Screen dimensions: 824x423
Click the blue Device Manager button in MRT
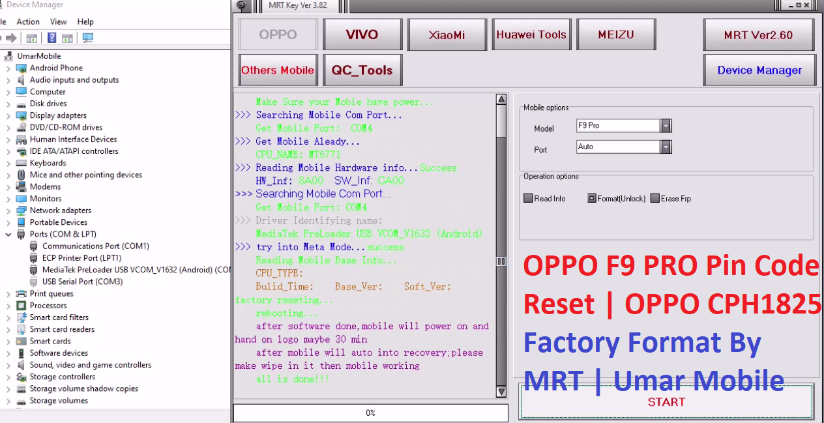point(759,70)
